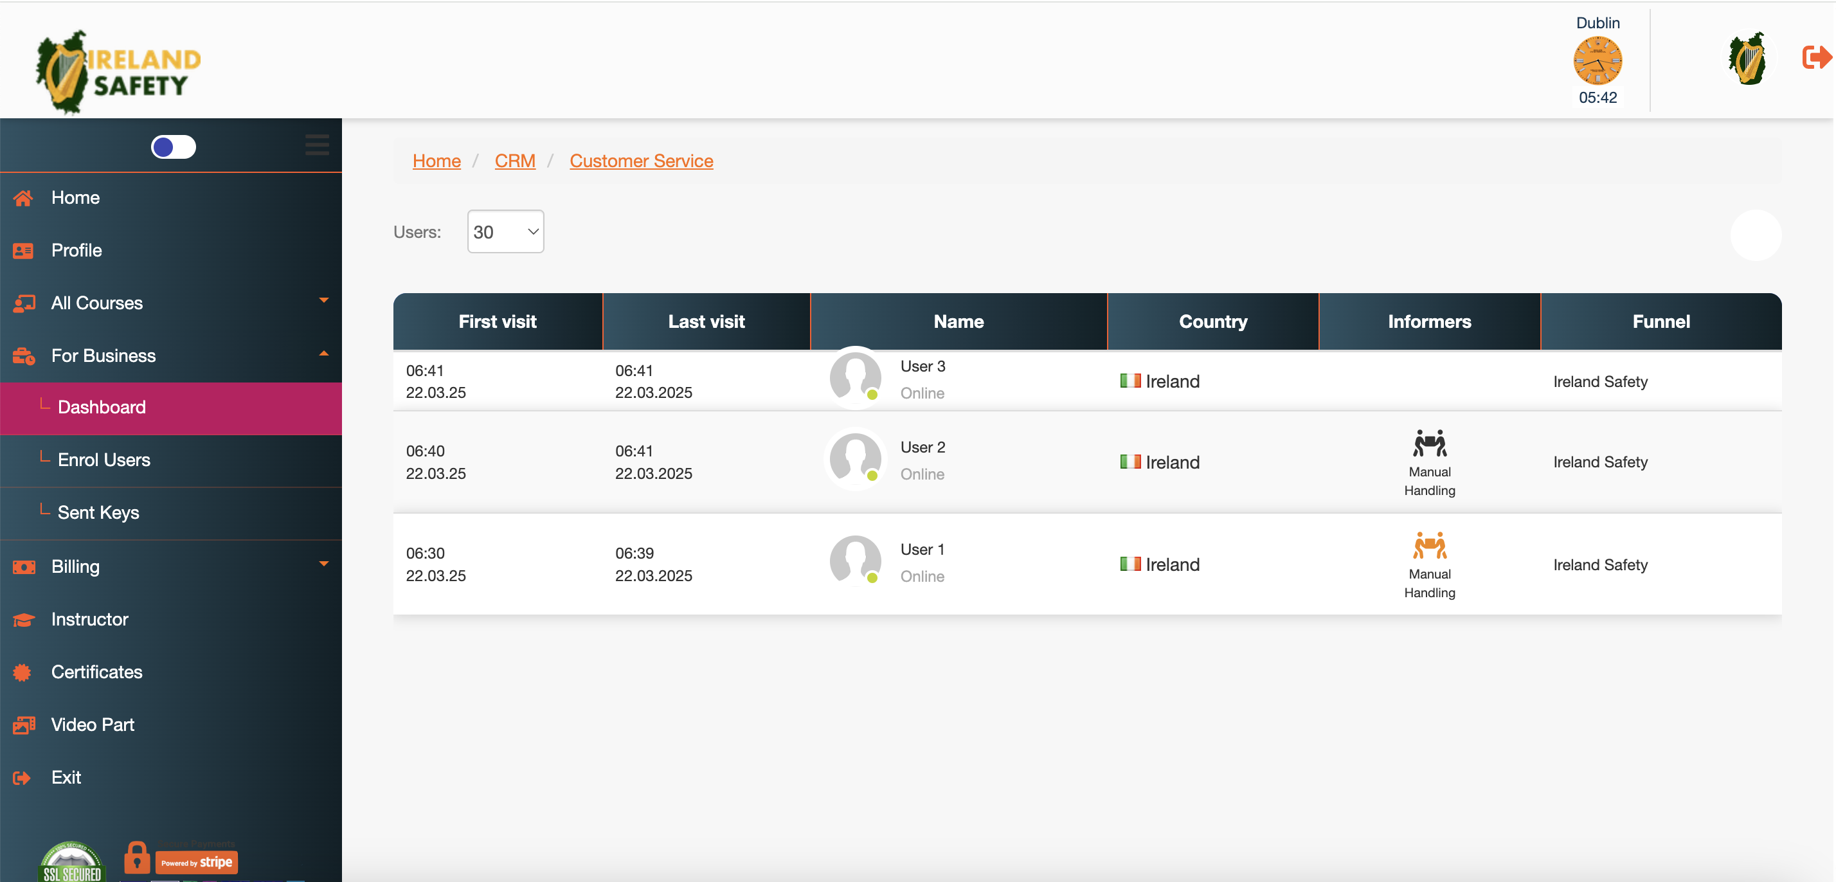Click the Irish flag in User 3 row
The image size is (1836, 882).
(1129, 381)
